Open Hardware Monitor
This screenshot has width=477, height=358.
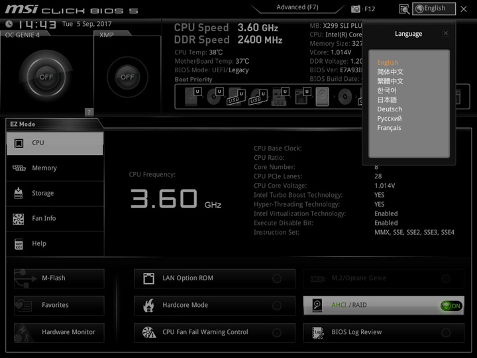[59, 332]
